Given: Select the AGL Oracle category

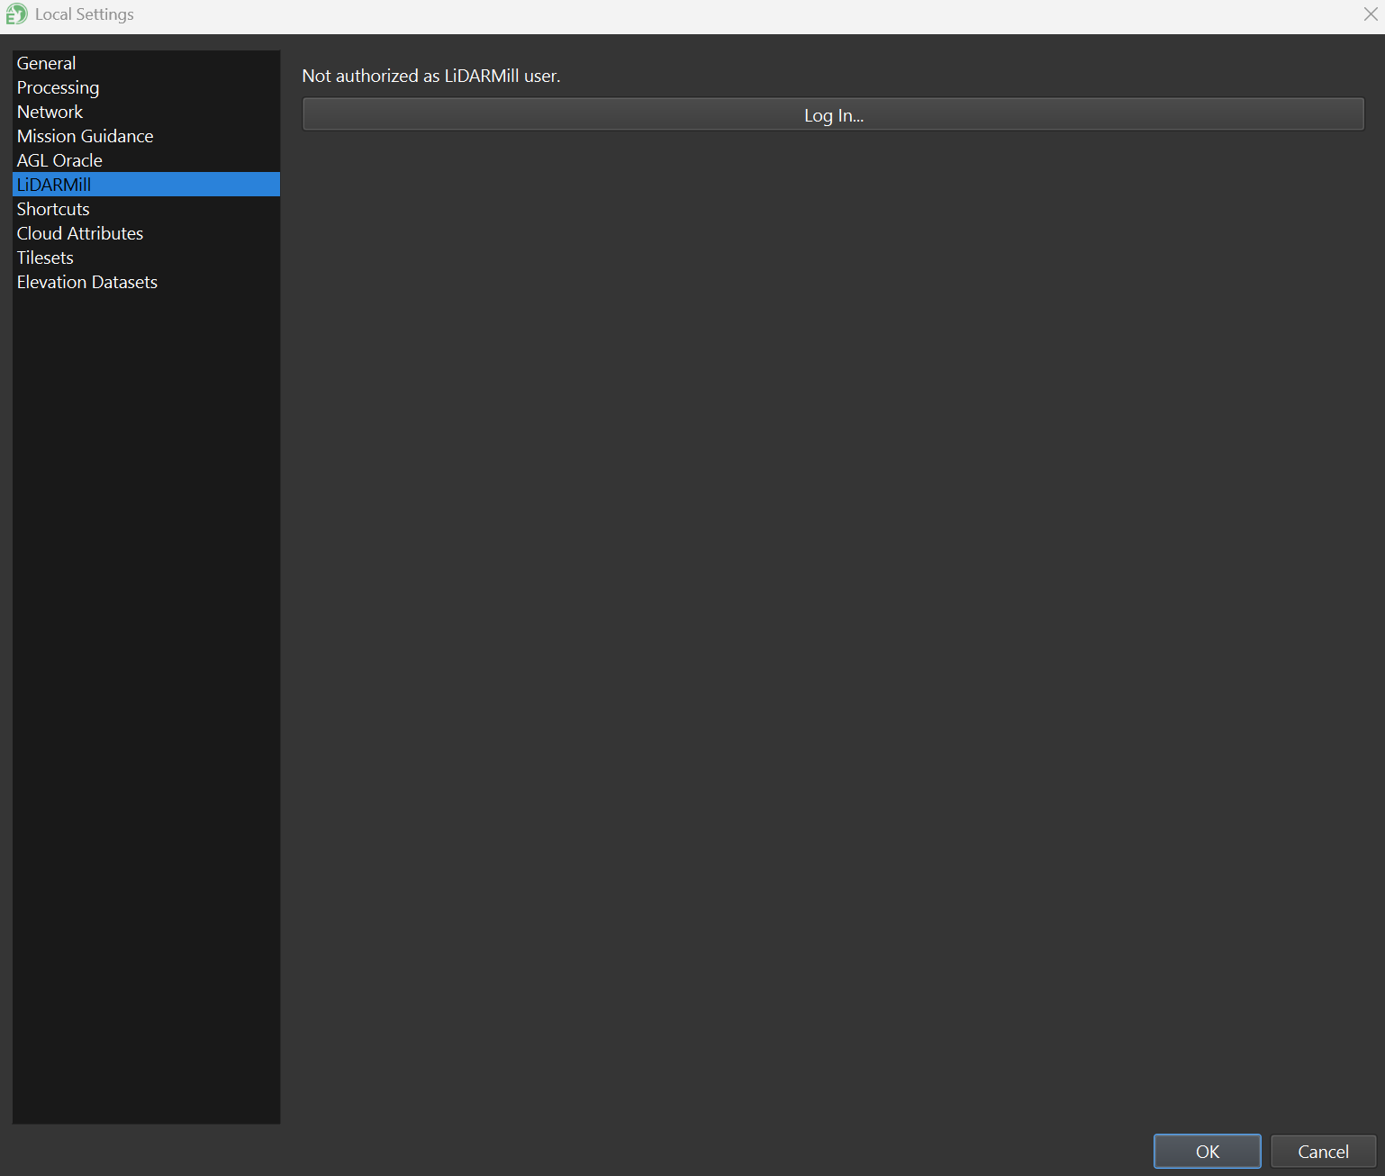Looking at the screenshot, I should pos(60,160).
